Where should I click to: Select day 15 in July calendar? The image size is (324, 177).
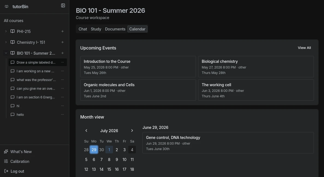click(x=109, y=169)
